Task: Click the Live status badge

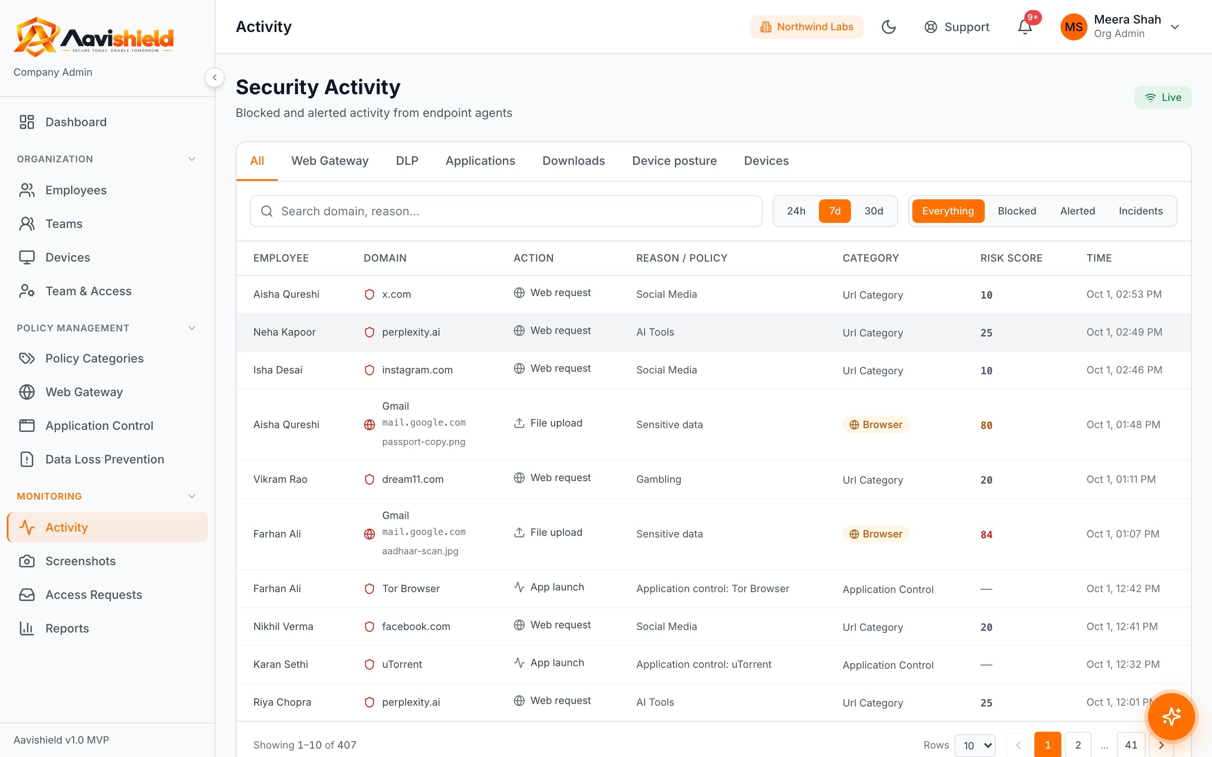Action: (x=1163, y=98)
